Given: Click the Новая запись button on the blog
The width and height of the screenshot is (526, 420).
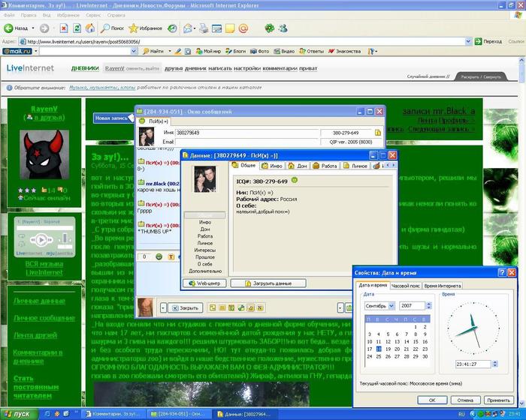Looking at the screenshot, I should (113, 118).
